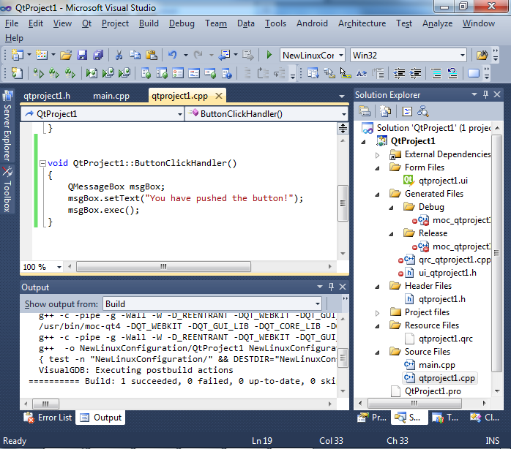Click the Save floppy disk icon
This screenshot has width=511, height=449.
(x=82, y=55)
